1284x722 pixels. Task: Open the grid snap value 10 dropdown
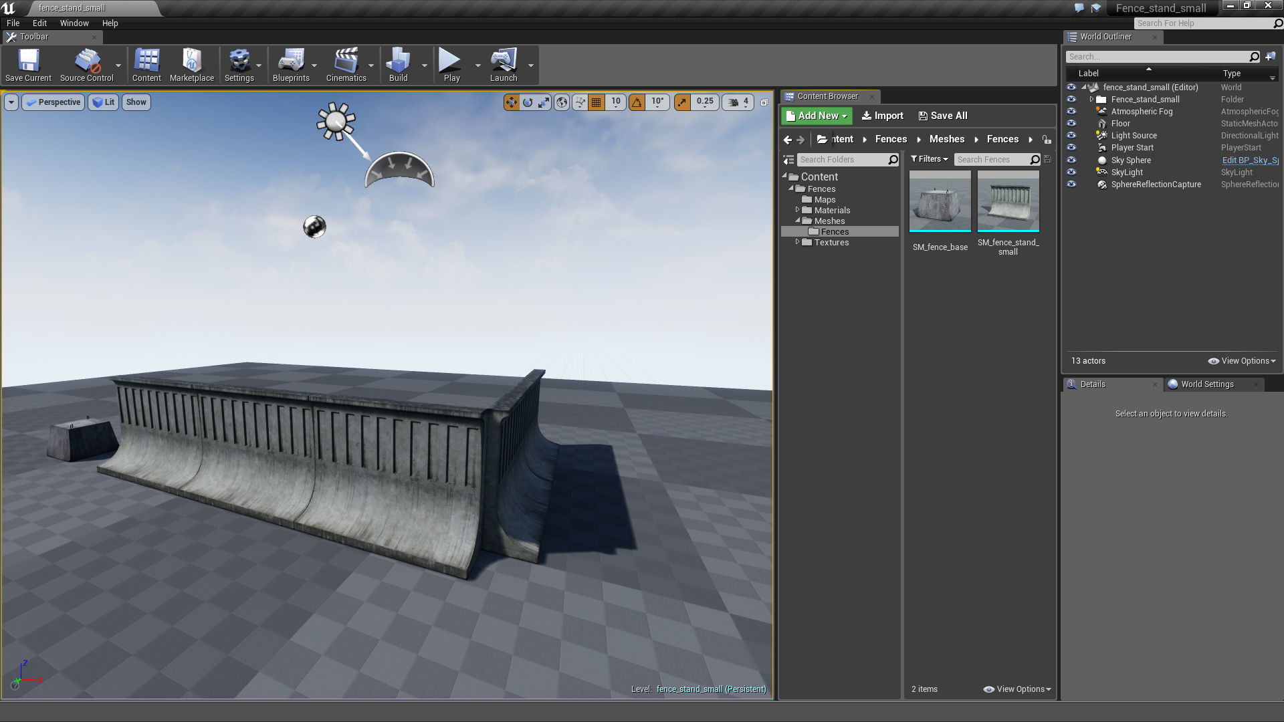tap(616, 102)
